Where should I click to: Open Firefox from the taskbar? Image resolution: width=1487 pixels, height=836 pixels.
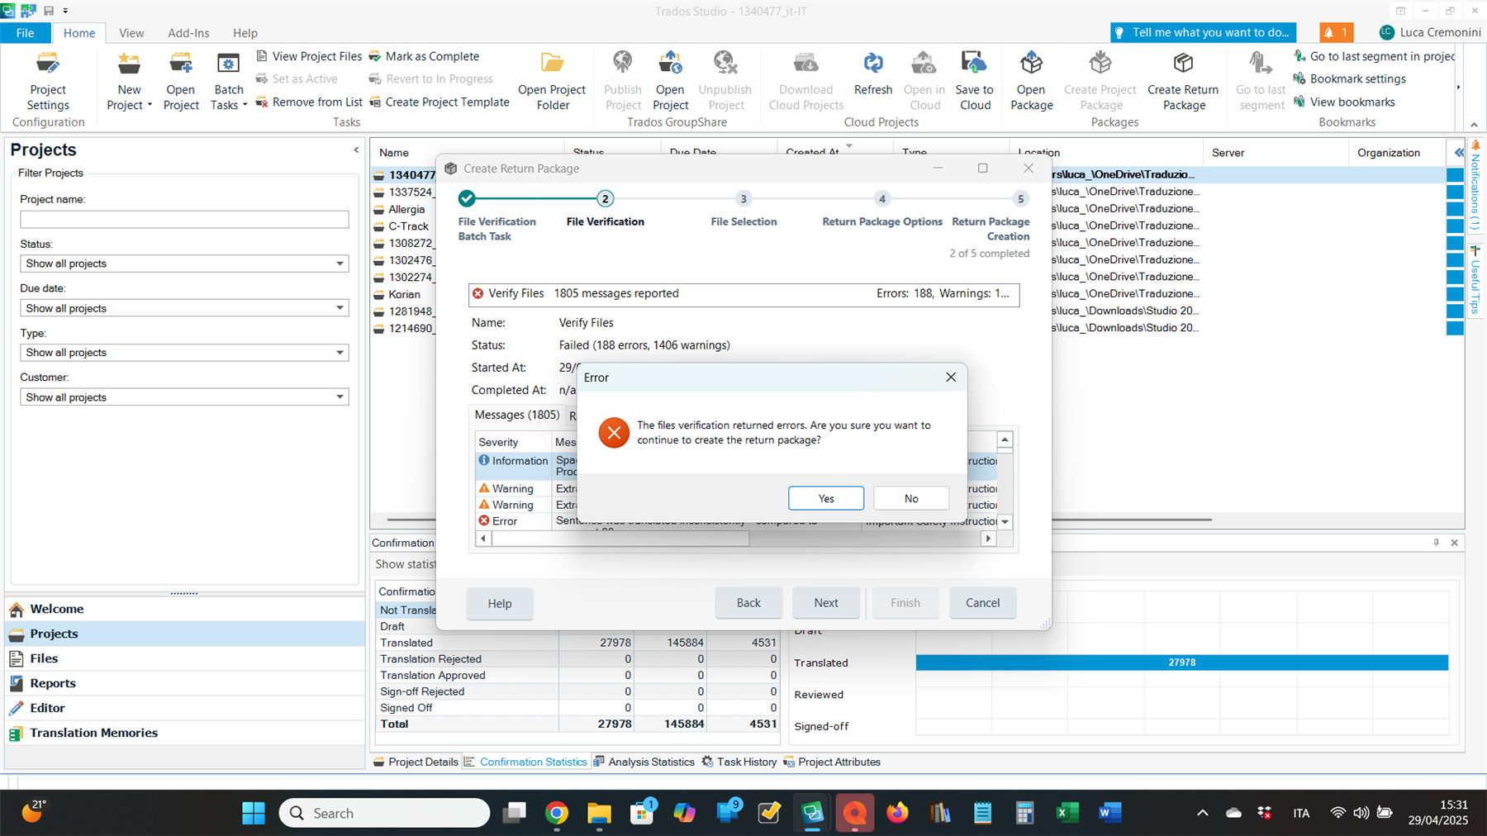897,813
